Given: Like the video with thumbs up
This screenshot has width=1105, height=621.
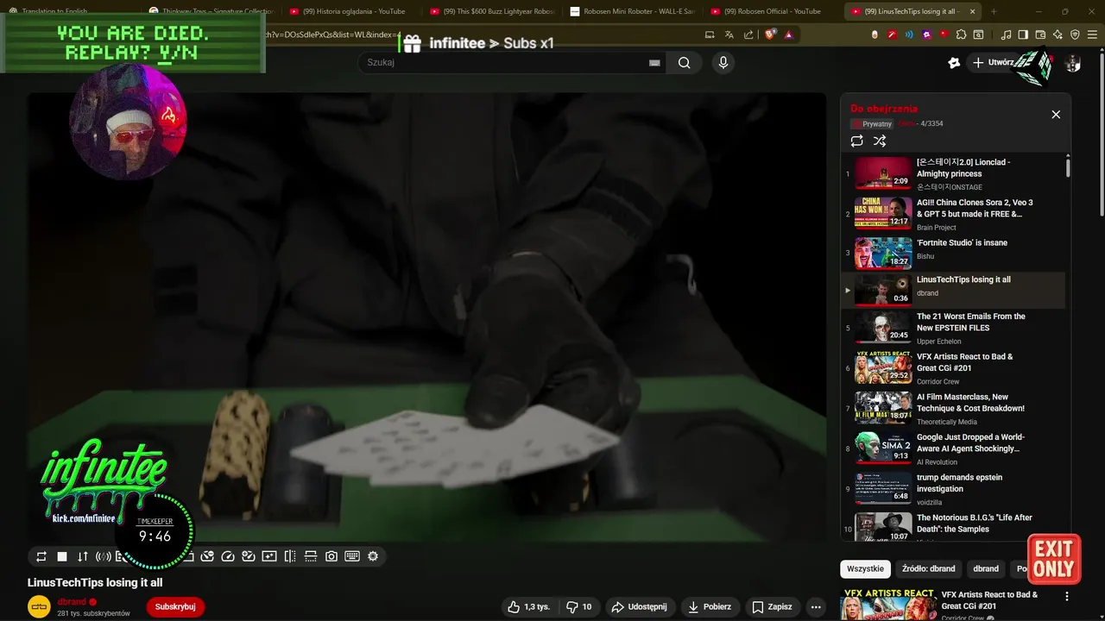Looking at the screenshot, I should click(x=529, y=606).
